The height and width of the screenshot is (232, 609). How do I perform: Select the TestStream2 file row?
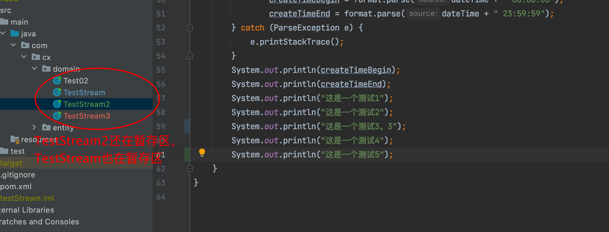pyautogui.click(x=76, y=104)
